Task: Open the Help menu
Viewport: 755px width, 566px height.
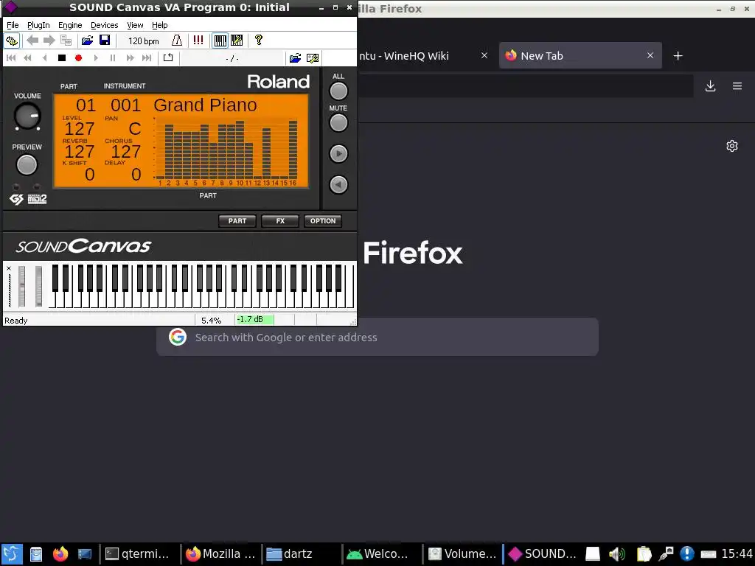Action: point(159,25)
